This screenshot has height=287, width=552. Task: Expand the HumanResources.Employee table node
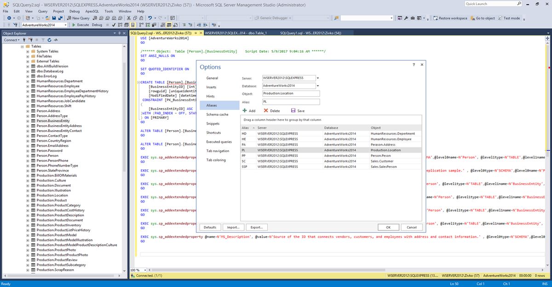pyautogui.click(x=28, y=86)
